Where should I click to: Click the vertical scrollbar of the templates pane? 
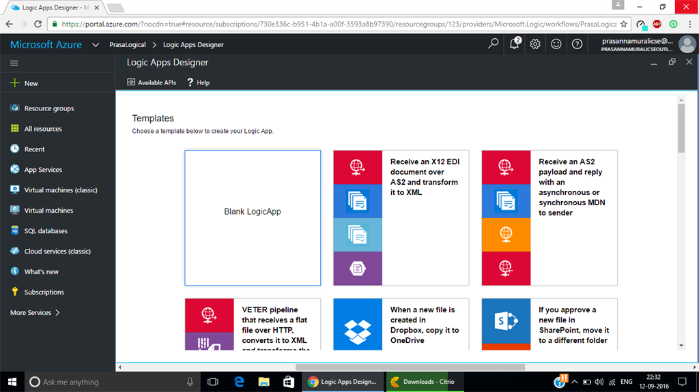(x=681, y=128)
